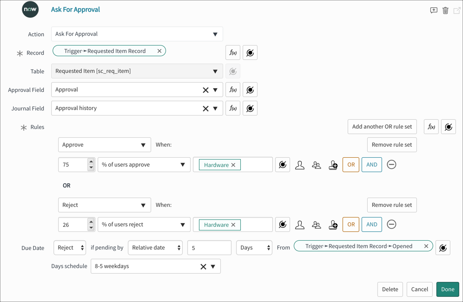Screen dimensions: 463x302
Task: Click the f(x) icon beside Approval Field
Action: click(233, 90)
